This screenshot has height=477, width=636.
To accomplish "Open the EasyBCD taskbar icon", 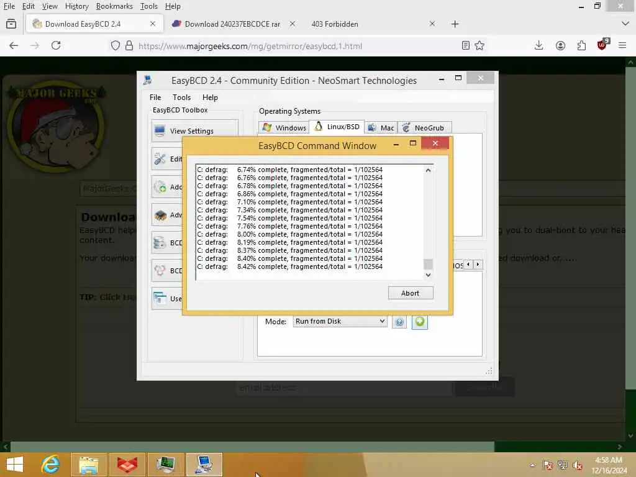I will (204, 465).
